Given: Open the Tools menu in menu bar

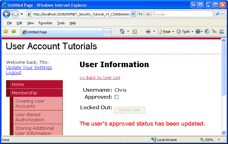Looking at the screenshot, I should [61, 23].
